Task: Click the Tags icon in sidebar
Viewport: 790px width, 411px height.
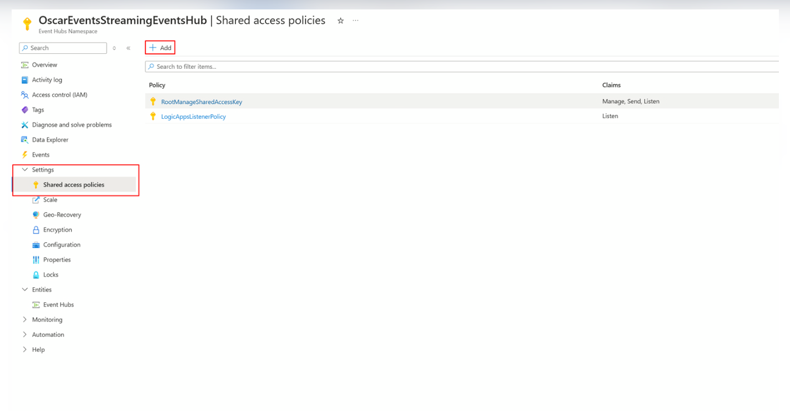Action: tap(24, 110)
